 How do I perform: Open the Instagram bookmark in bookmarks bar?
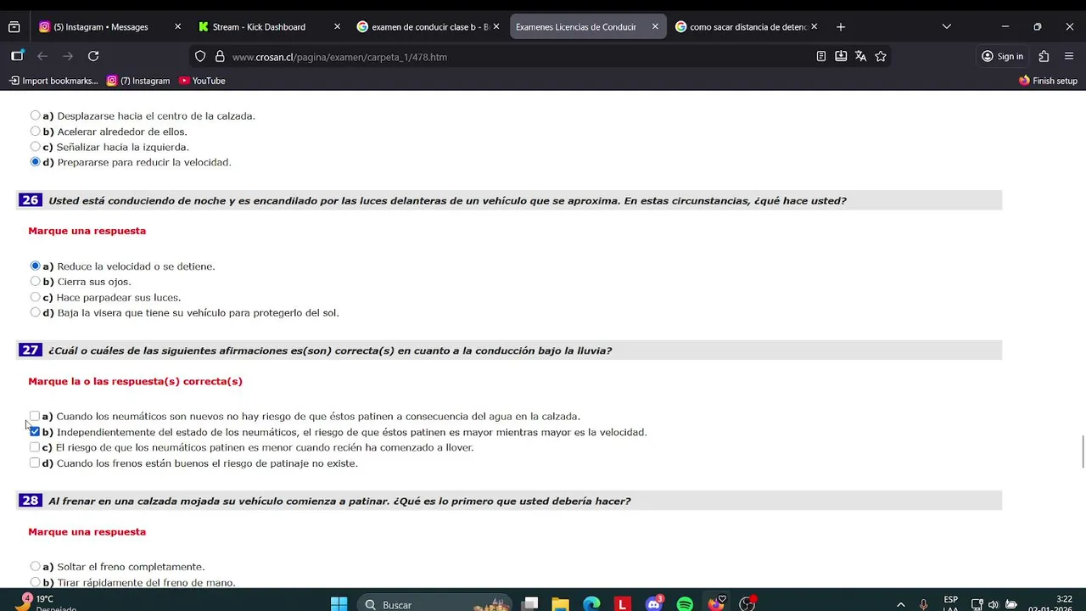(x=138, y=81)
